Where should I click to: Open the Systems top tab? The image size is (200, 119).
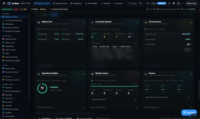[x=118, y=3]
